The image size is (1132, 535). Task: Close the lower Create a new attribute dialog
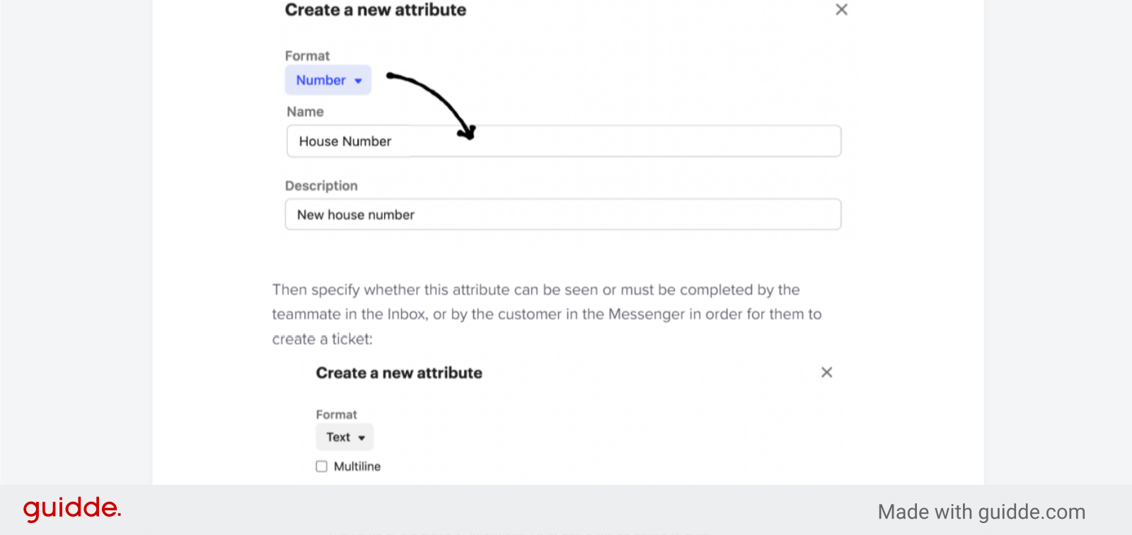coord(826,372)
